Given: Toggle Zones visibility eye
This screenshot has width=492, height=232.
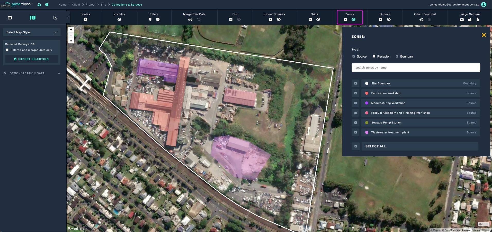Looking at the screenshot, I should point(354,20).
